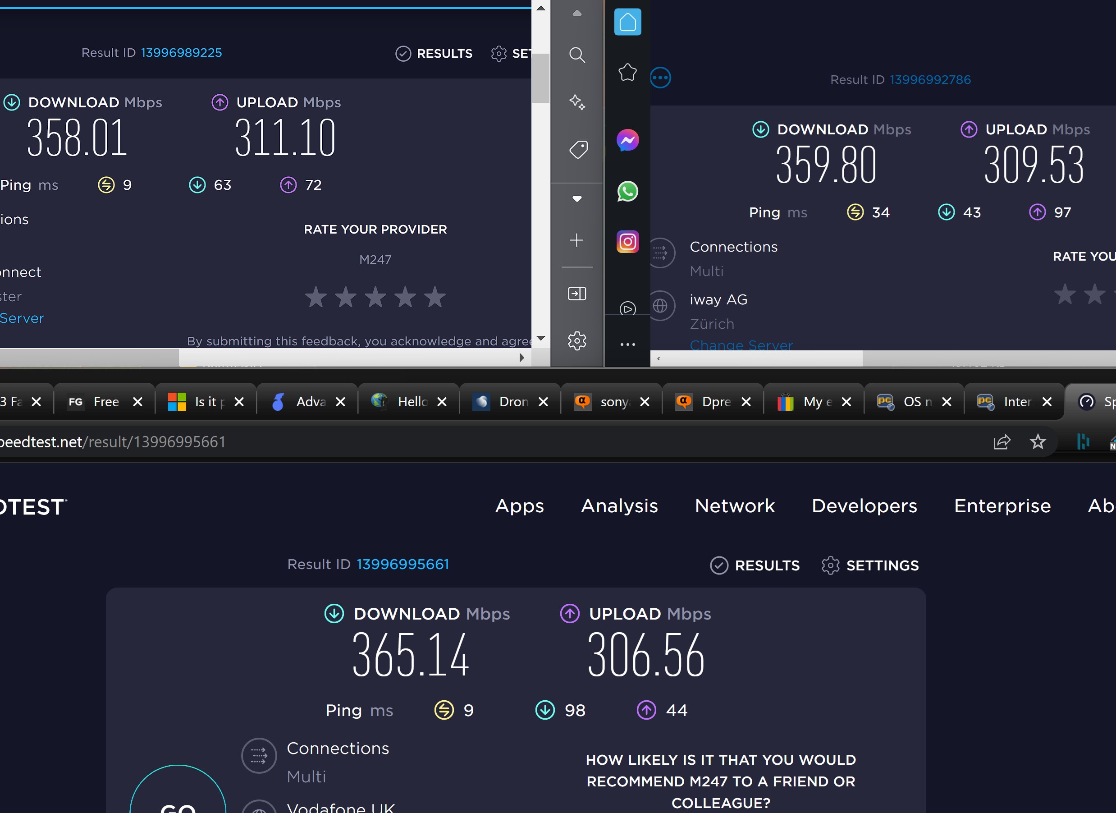Image resolution: width=1116 pixels, height=813 pixels.
Task: Open the Network menu on Speedtest
Action: 735,506
